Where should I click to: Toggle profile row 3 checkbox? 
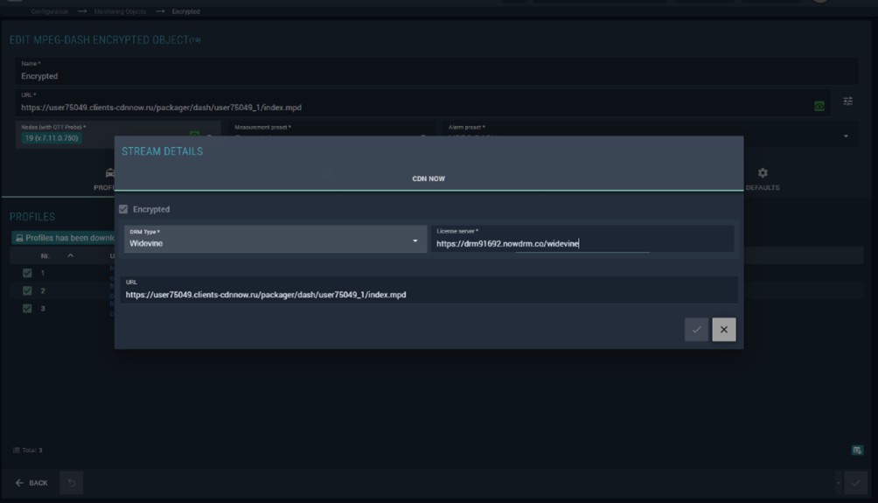pyautogui.click(x=27, y=308)
